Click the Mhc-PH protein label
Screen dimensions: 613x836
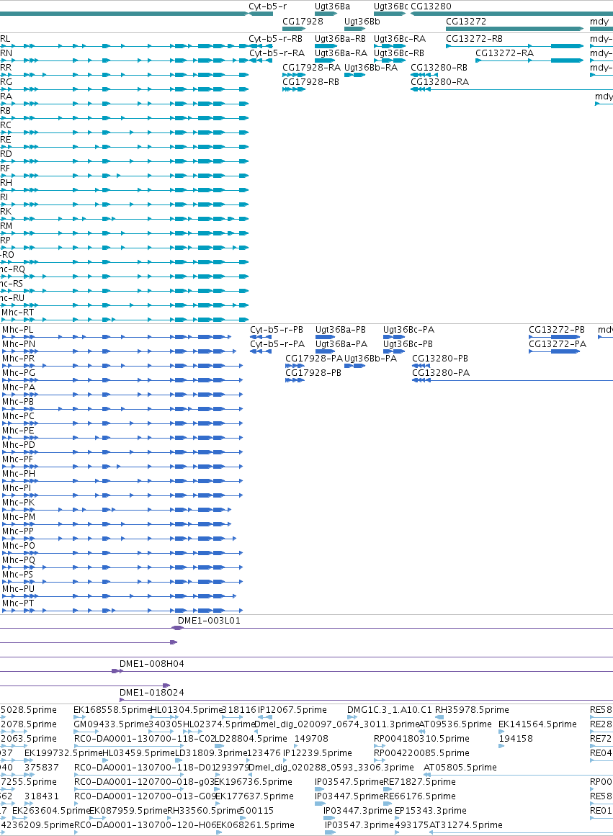(x=19, y=474)
